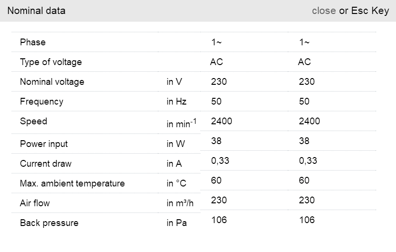Click the Esc Key hint text
This screenshot has width=396, height=252.
click(x=370, y=11)
